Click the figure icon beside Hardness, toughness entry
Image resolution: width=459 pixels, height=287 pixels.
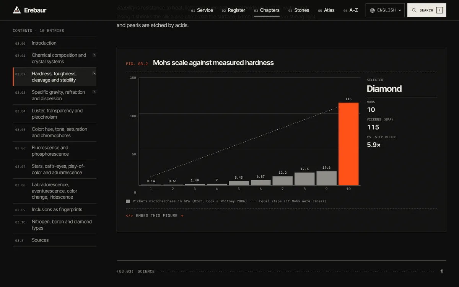94,73
